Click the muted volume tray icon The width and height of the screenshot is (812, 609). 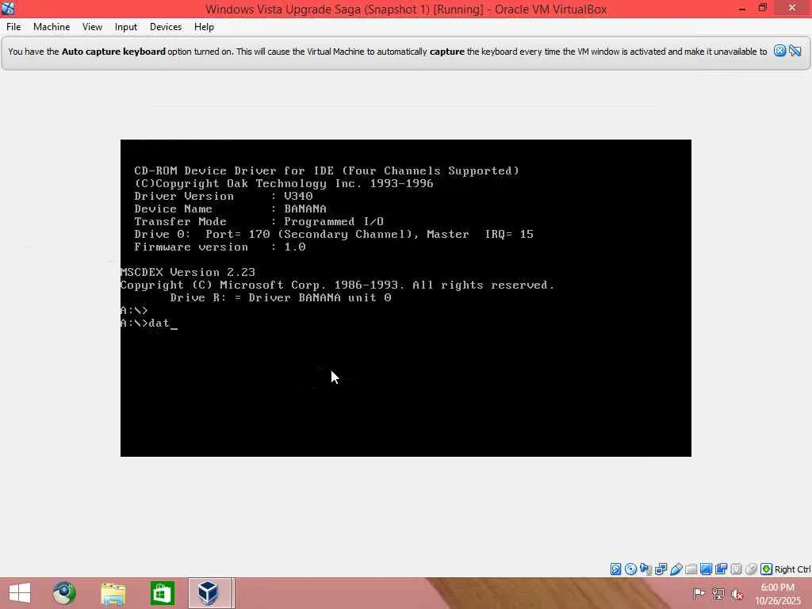[737, 593]
